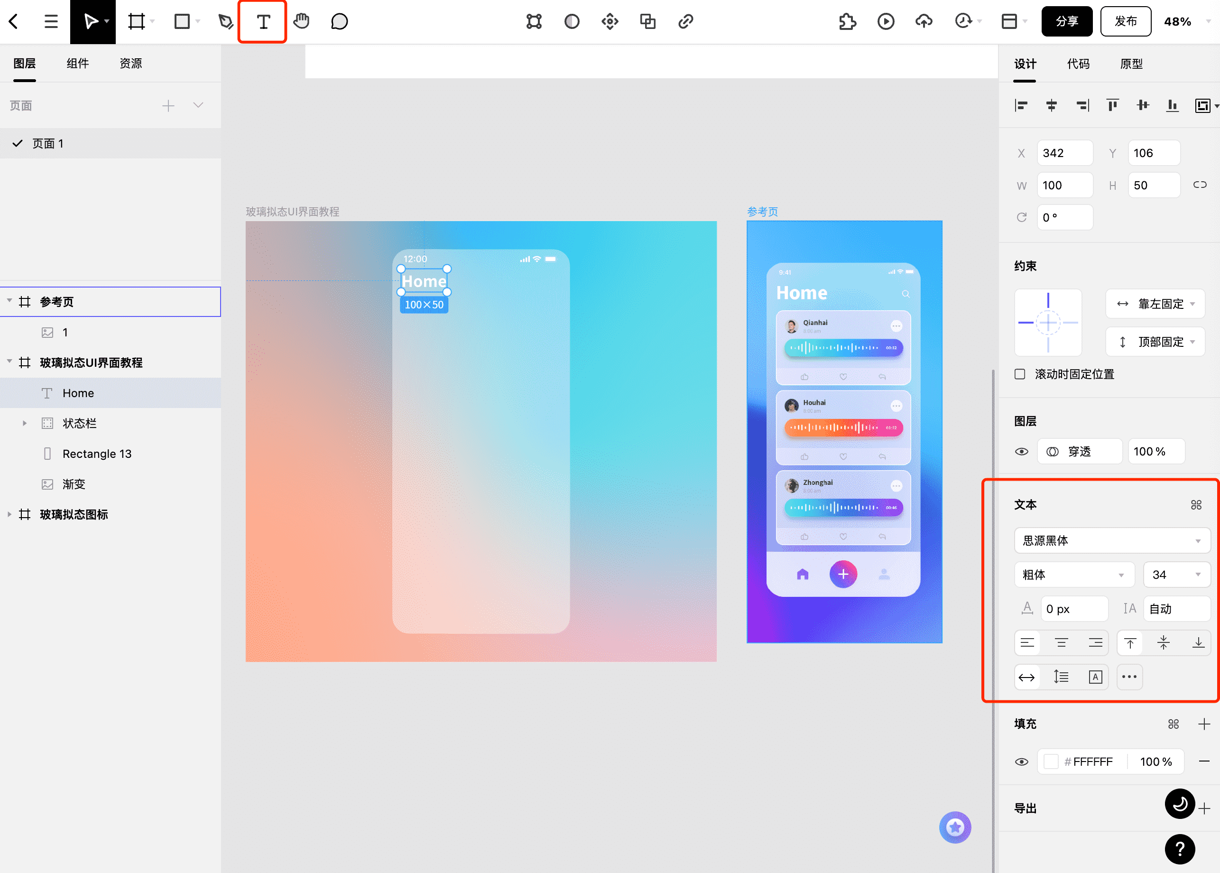Switch to the 原型 tab
The width and height of the screenshot is (1220, 873).
click(x=1131, y=64)
